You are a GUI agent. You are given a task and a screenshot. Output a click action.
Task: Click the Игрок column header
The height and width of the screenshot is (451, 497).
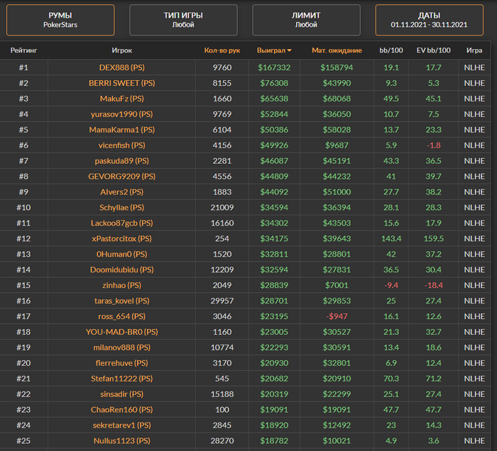(x=121, y=50)
